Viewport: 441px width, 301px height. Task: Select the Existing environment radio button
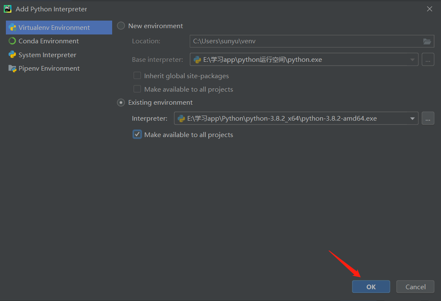pos(121,103)
